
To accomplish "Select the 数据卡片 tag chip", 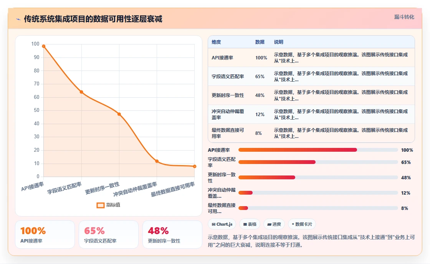I will (x=302, y=224).
